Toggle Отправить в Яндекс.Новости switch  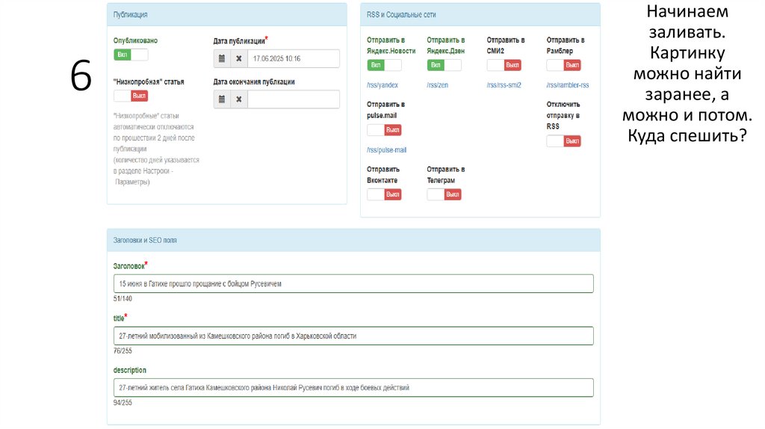tap(385, 65)
